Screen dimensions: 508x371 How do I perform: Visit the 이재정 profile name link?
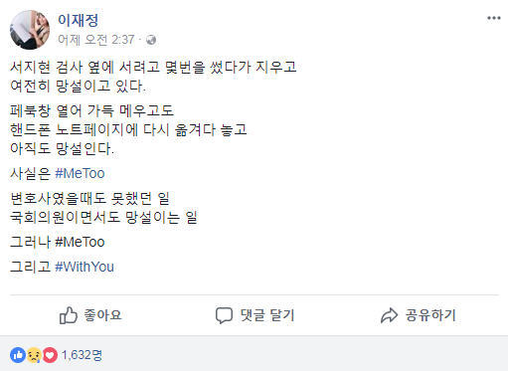(79, 20)
